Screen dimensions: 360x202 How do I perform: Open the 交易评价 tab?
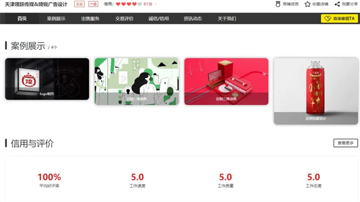pos(124,19)
